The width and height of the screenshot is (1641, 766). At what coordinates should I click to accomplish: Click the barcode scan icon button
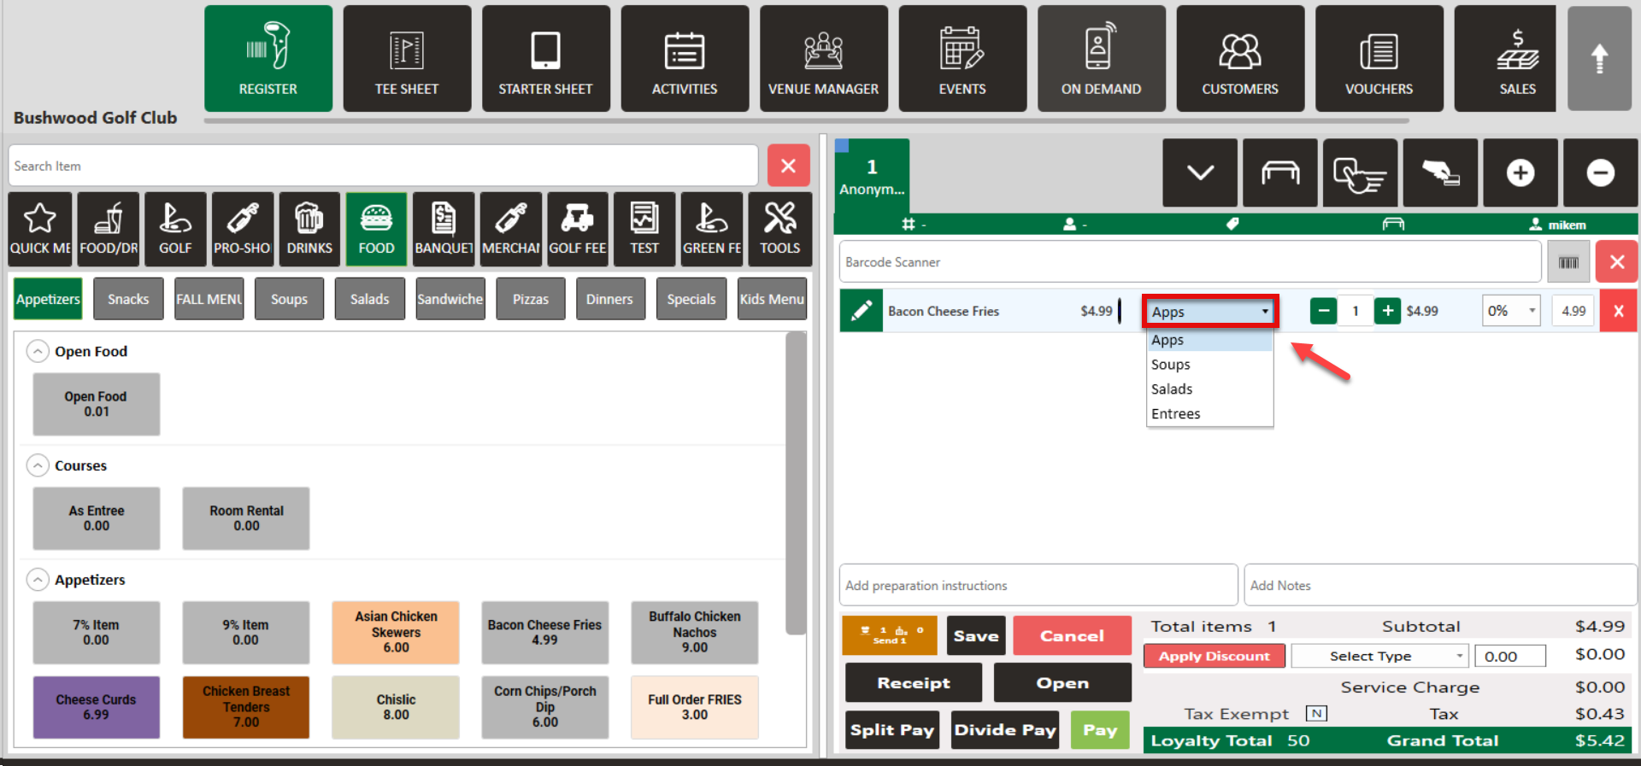point(1568,262)
